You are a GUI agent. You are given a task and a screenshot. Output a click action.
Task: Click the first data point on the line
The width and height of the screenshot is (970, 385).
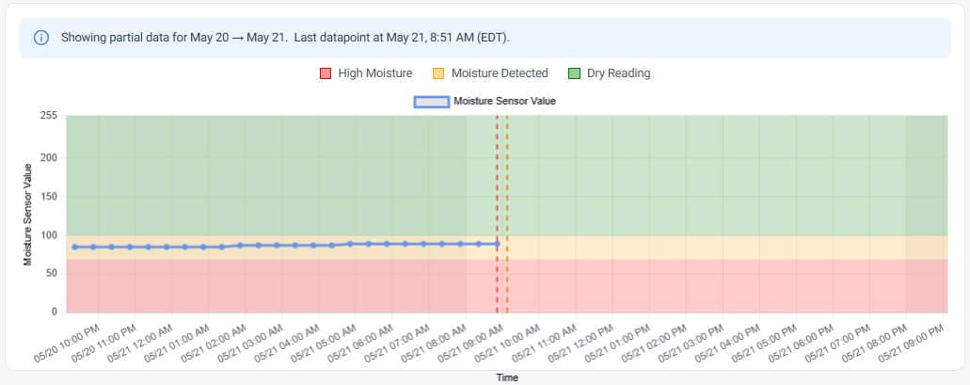(75, 247)
